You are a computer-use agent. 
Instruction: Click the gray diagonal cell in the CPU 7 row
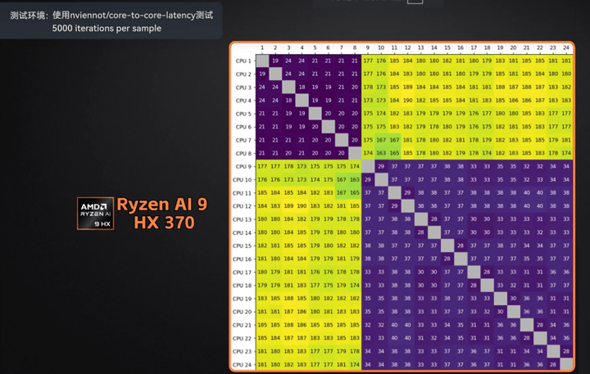tap(341, 140)
